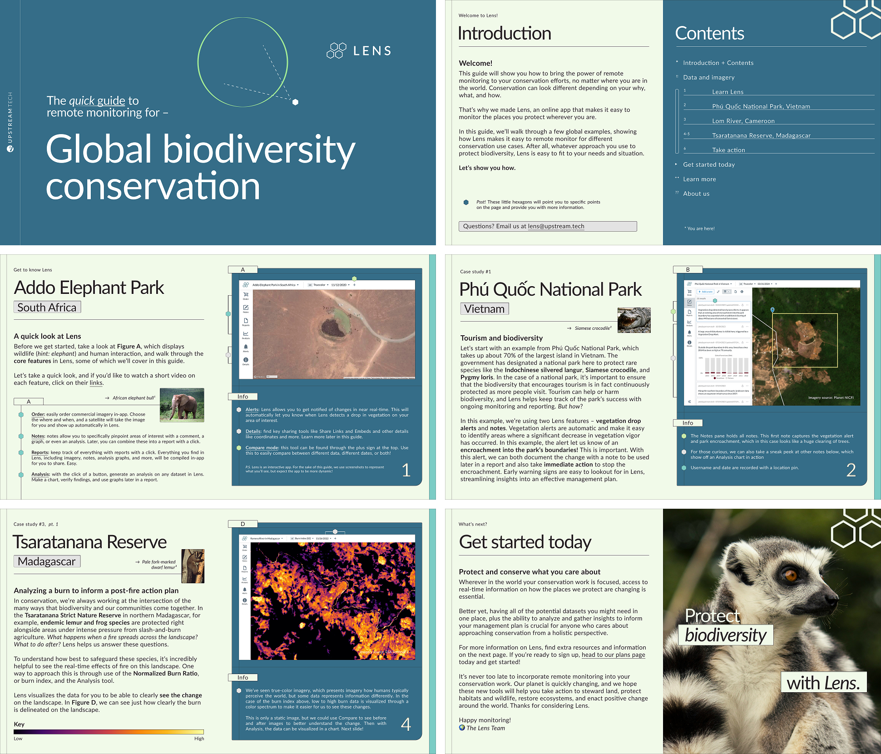Screen dimensions: 881x754
Task: Open Details info icon in Addo Elephant app
Action: click(x=246, y=360)
